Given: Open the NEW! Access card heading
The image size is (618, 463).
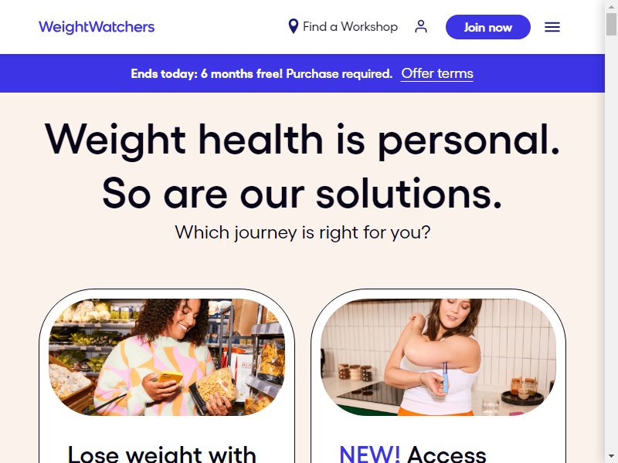Looking at the screenshot, I should 413,454.
